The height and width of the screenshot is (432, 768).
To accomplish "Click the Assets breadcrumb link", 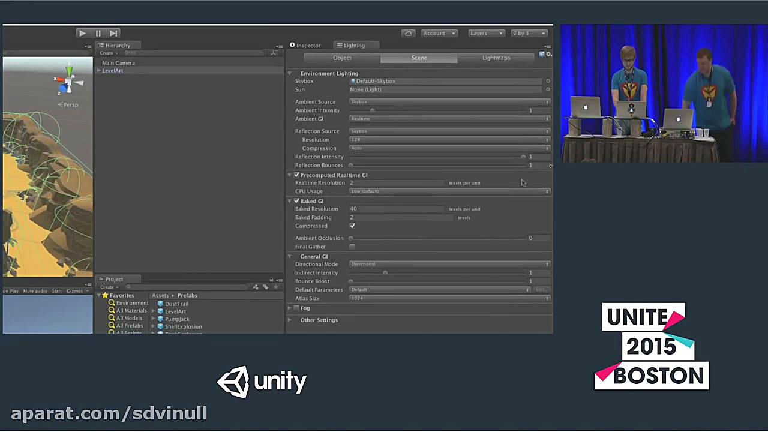I will click(x=160, y=295).
